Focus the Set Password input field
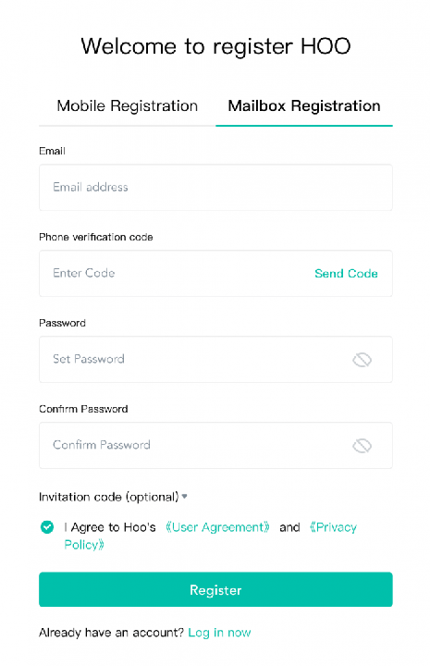Viewport: 430px width, 666px height. [x=193, y=359]
